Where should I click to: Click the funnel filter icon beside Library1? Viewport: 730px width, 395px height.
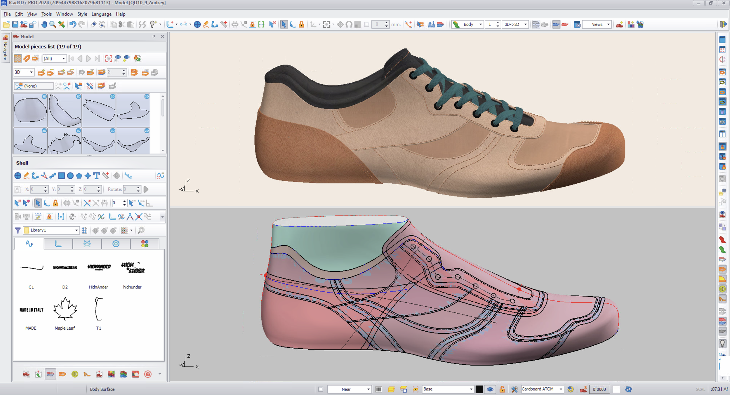pyautogui.click(x=18, y=230)
